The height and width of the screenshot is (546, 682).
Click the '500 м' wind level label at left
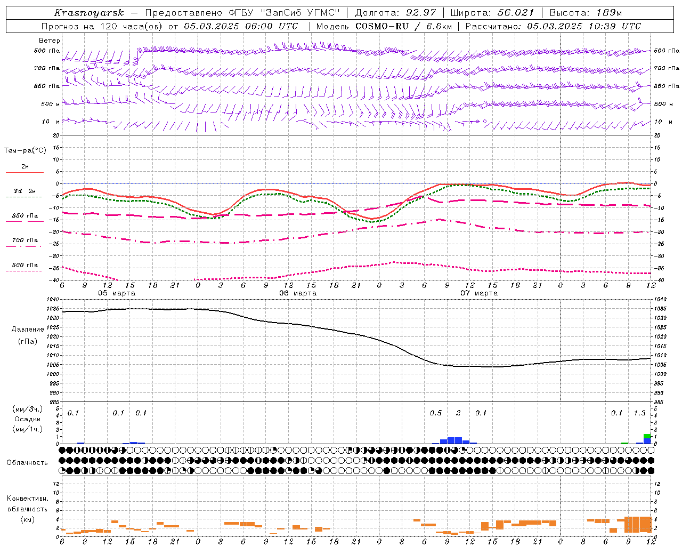coord(51,104)
